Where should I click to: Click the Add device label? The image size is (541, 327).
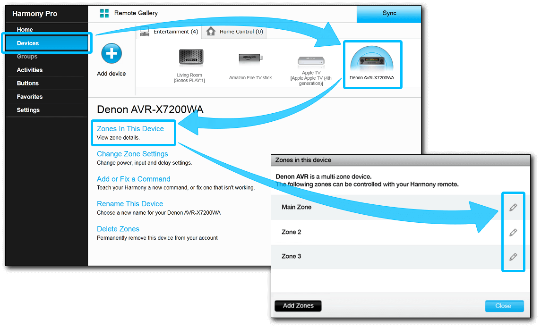pyautogui.click(x=111, y=74)
